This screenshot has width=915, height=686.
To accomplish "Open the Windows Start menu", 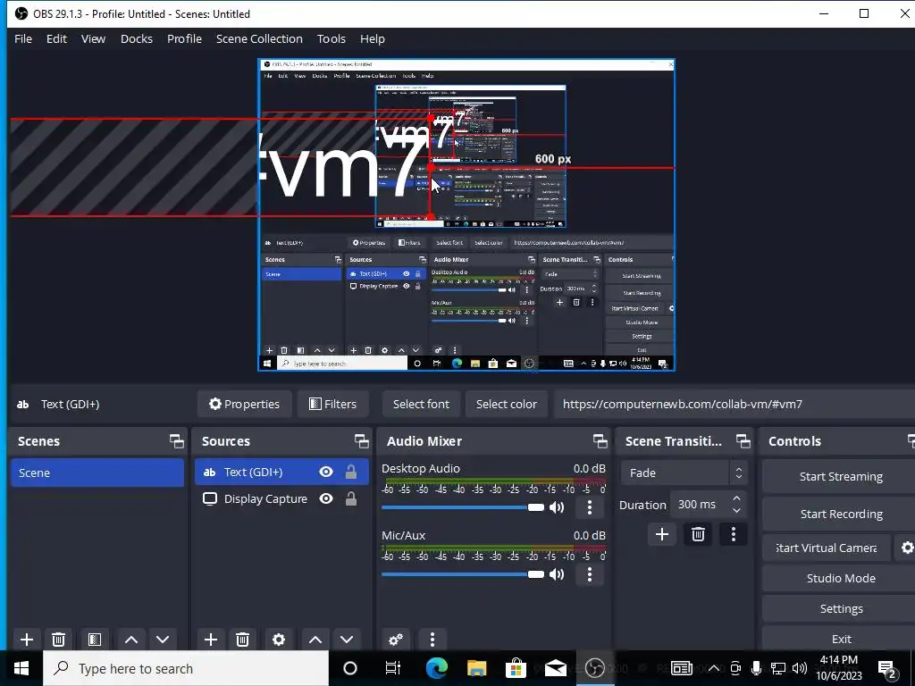I will point(21,668).
